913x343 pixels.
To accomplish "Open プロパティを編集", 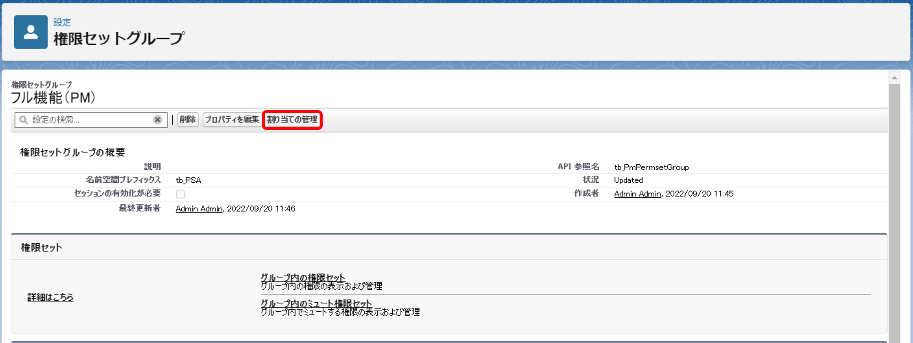I will click(231, 120).
